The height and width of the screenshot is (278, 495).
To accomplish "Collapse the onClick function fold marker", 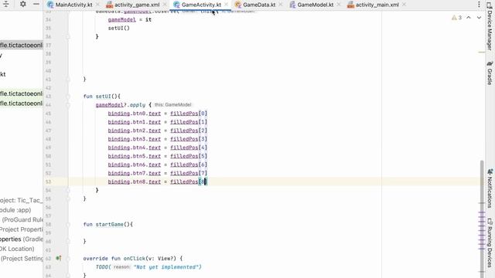I will [x=68, y=259].
